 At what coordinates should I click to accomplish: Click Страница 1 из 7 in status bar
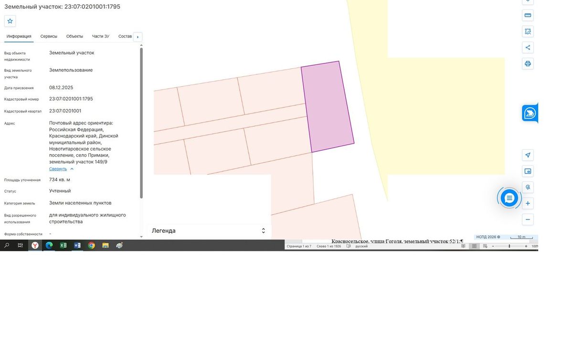(x=299, y=246)
